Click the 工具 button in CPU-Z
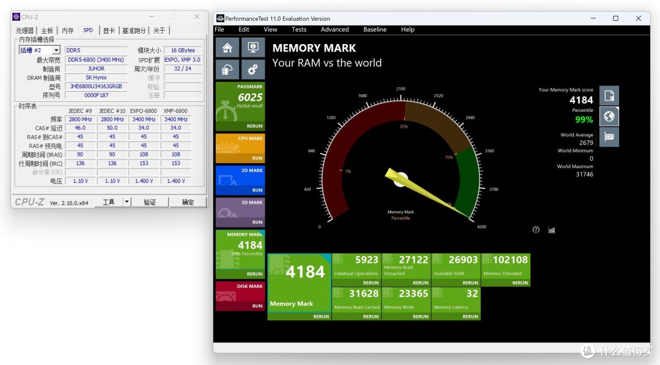Image resolution: width=660 pixels, height=365 pixels. (x=109, y=202)
